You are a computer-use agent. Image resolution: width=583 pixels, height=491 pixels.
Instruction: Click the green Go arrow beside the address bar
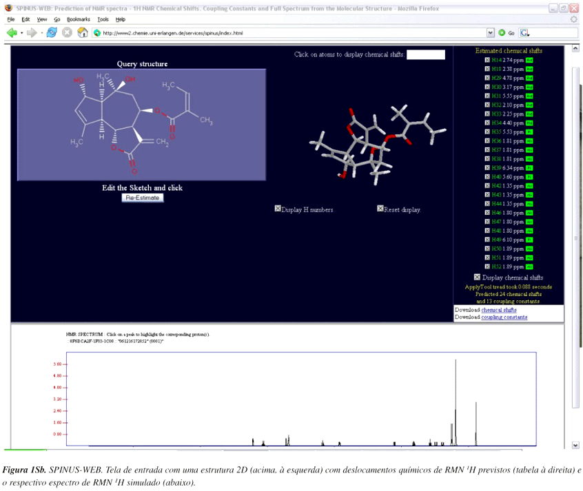502,32
